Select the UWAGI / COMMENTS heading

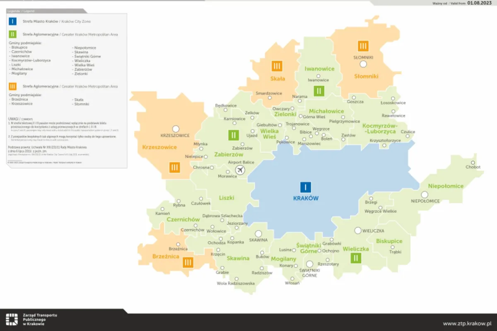click(20, 119)
